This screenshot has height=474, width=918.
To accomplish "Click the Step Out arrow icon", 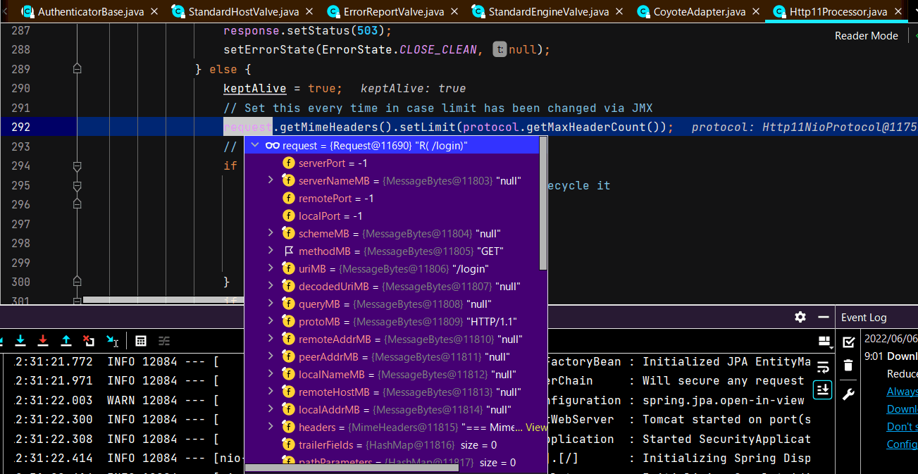I will point(66,341).
